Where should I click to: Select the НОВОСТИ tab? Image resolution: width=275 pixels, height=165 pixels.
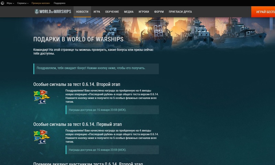point(82,12)
